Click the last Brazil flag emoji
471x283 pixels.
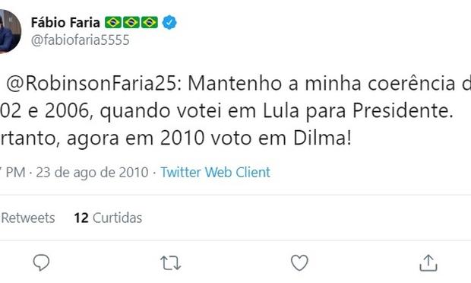(150, 22)
